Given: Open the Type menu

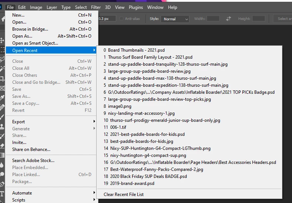Looking at the screenshot, I should [66, 7].
